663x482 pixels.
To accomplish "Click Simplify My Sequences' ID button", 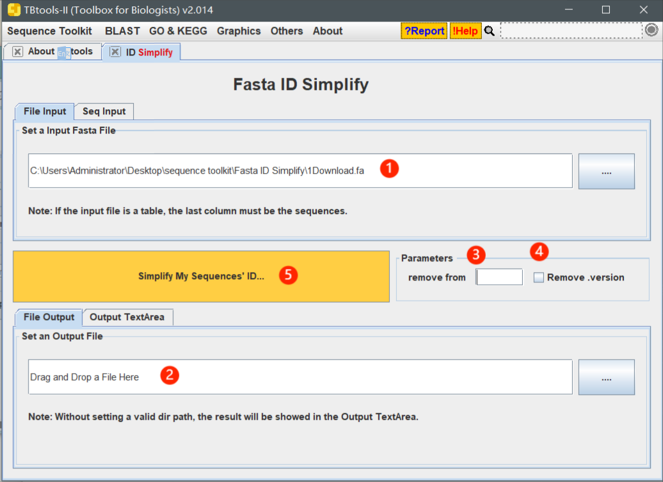I will (x=201, y=276).
